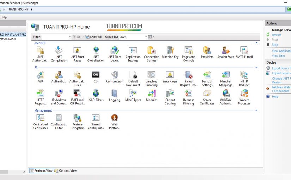This screenshot has width=291, height=180.
Task: Click in the Filter text field
Action: click(x=55, y=37)
